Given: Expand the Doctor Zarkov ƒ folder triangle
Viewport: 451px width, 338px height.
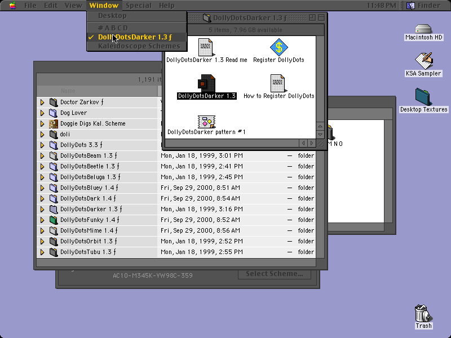Looking at the screenshot, I should (42, 102).
